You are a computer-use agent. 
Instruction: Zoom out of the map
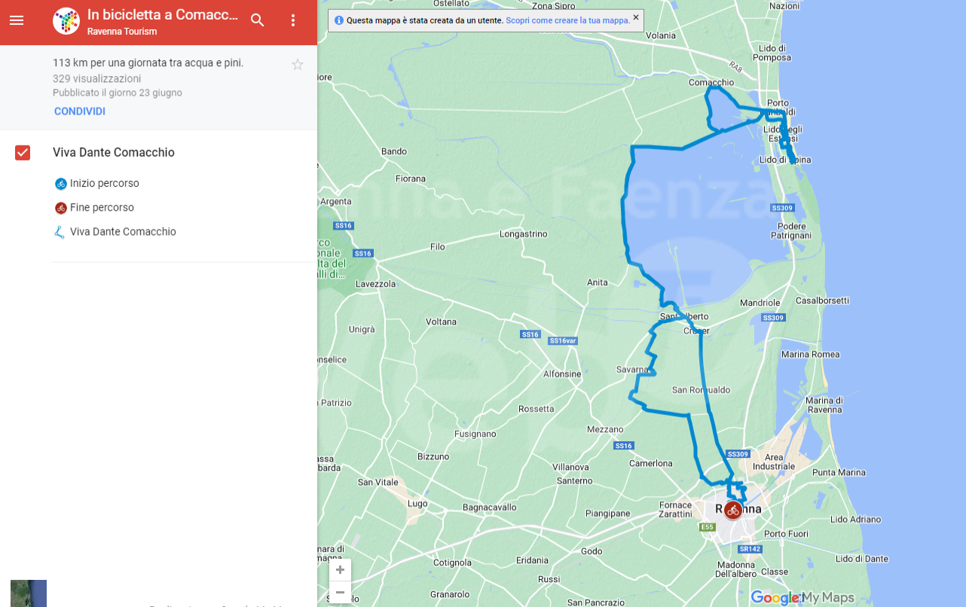click(340, 592)
